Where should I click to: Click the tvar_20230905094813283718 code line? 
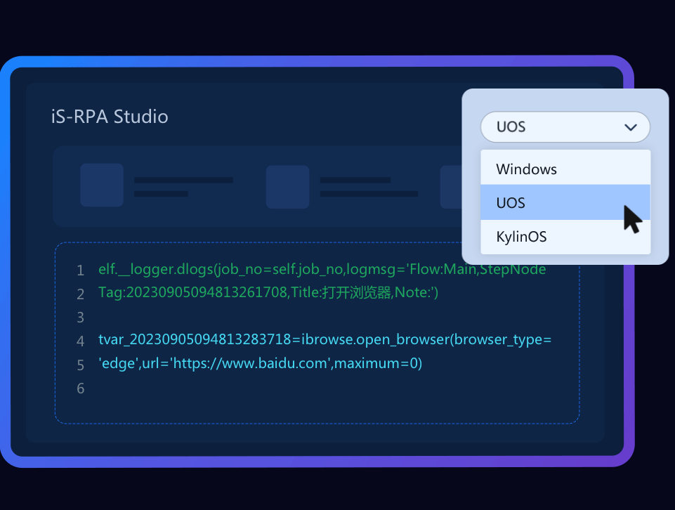[x=325, y=339]
